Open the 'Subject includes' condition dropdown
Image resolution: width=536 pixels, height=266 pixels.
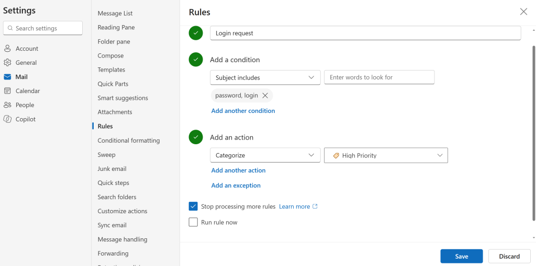tap(265, 77)
